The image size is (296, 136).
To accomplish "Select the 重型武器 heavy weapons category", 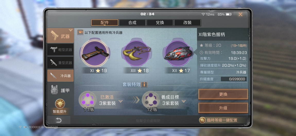I will click(x=60, y=62).
